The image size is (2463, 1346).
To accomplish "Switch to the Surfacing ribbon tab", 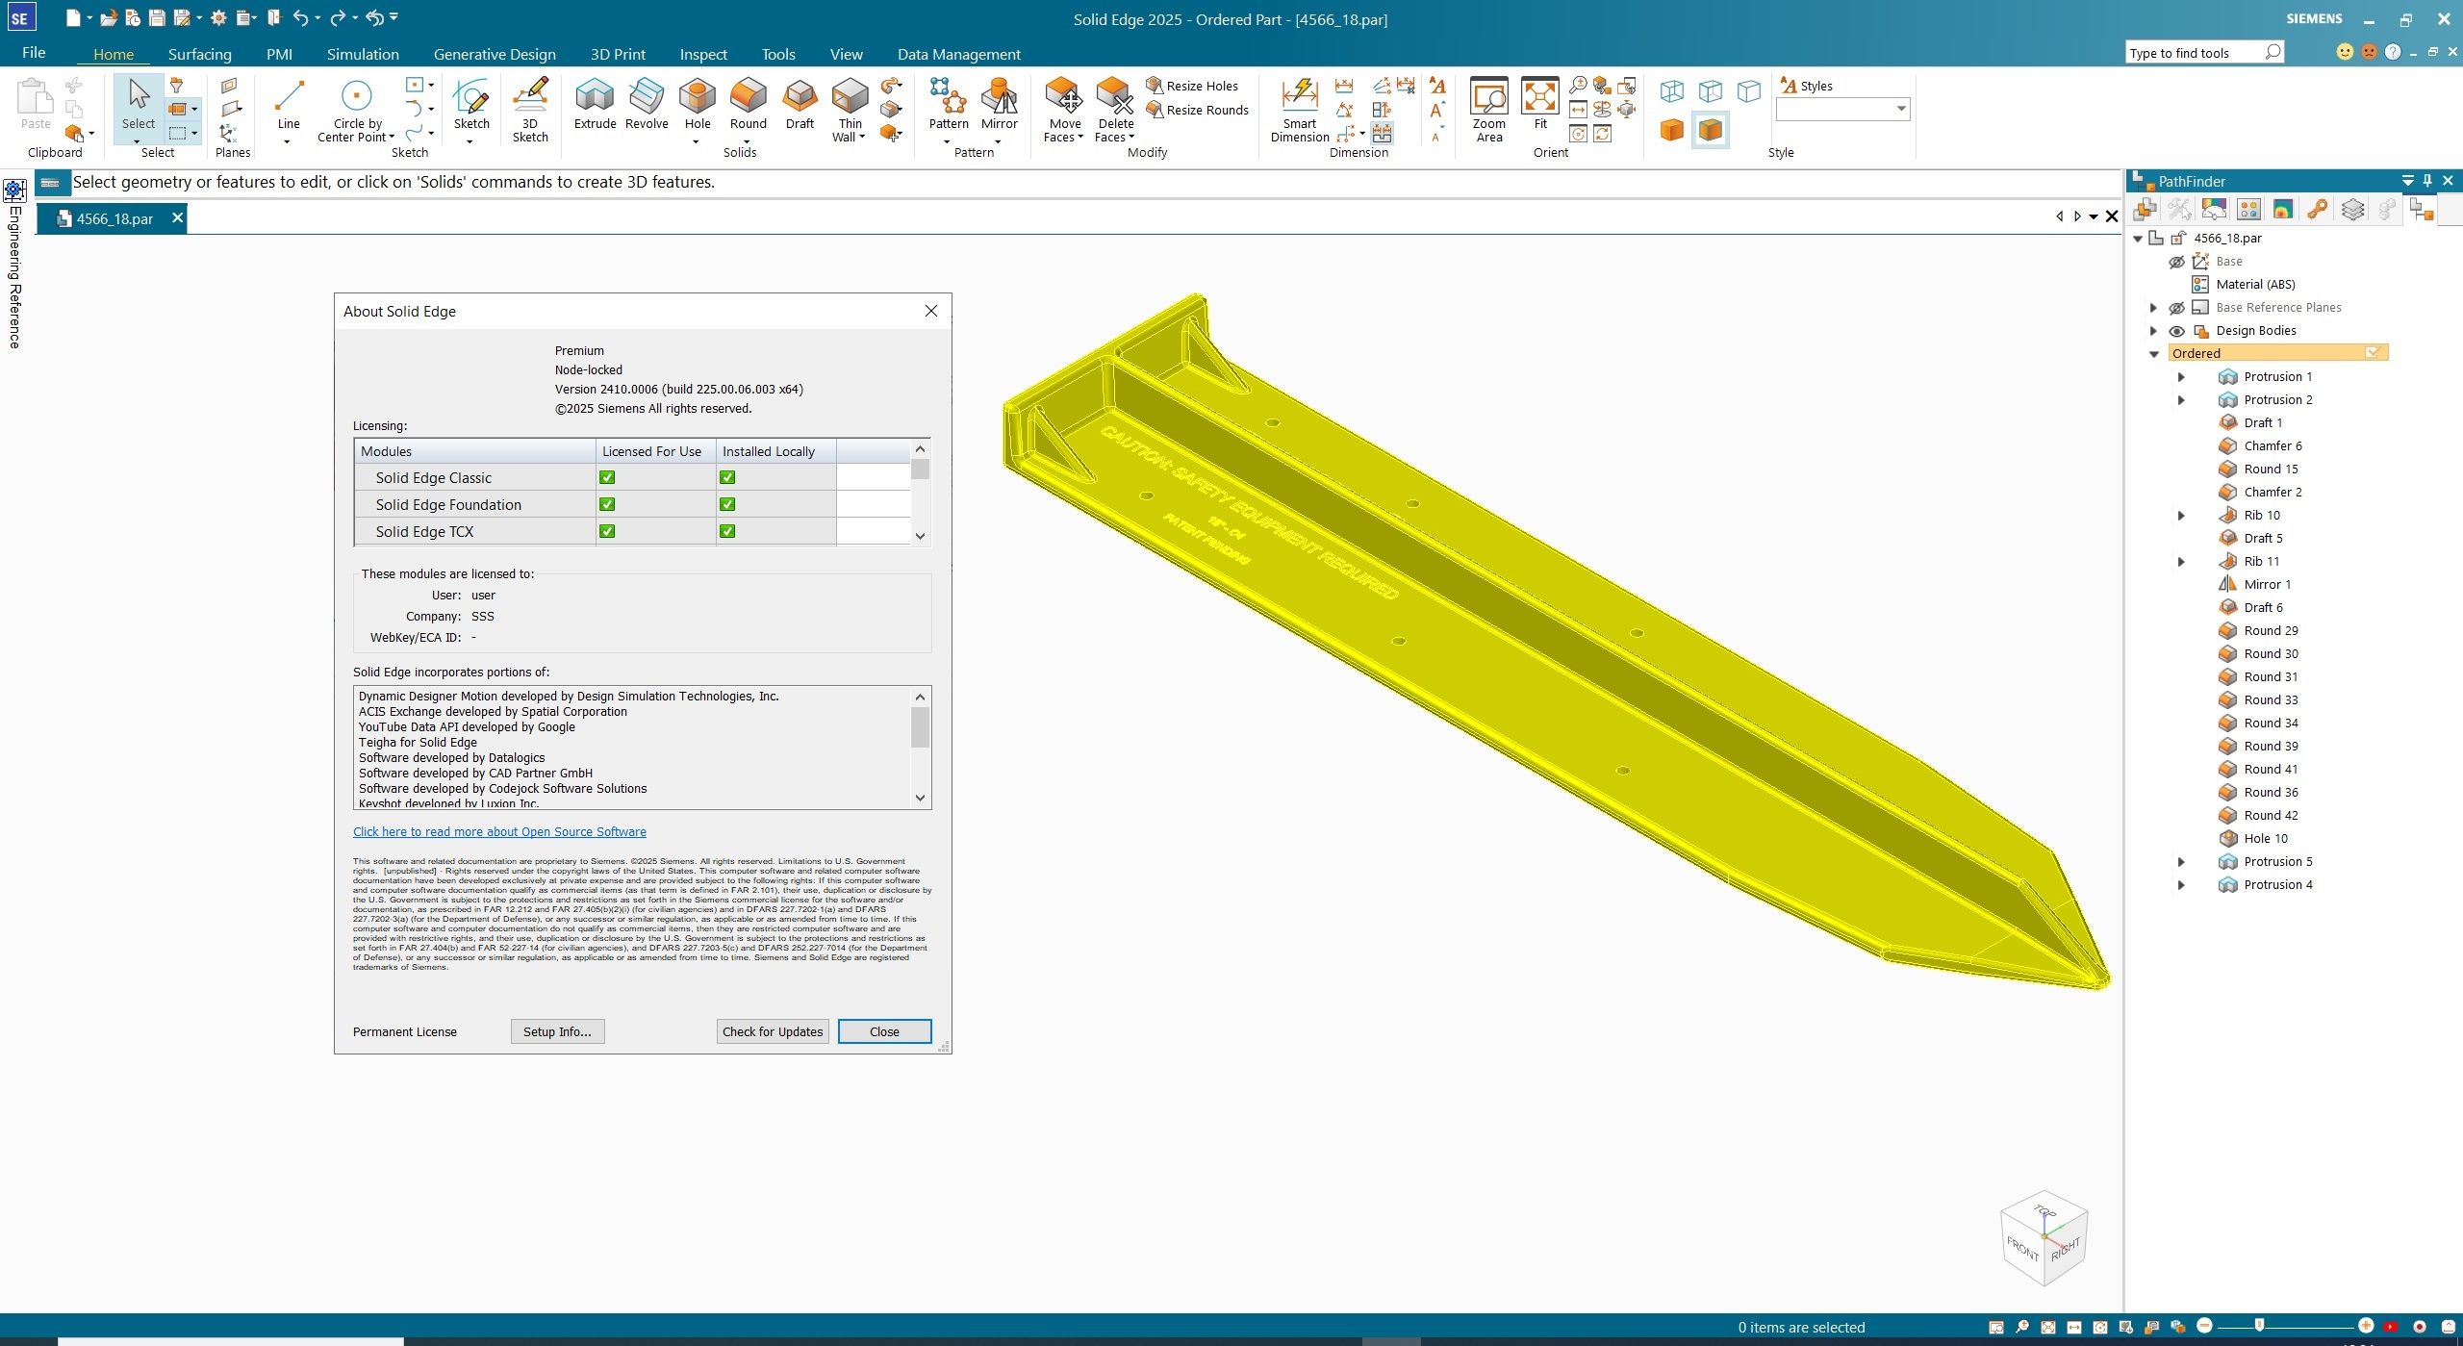I will 198,54.
